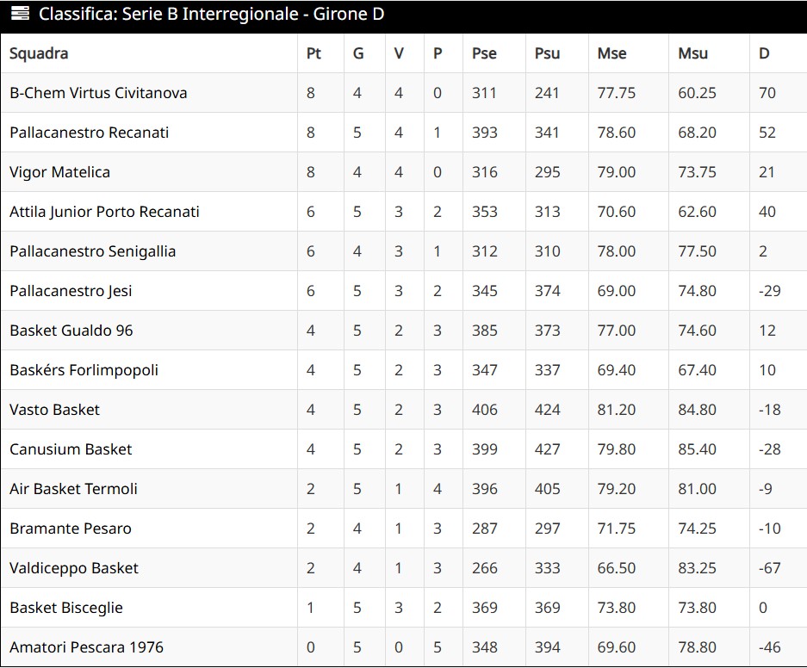Click the Pt column header

pos(313,53)
